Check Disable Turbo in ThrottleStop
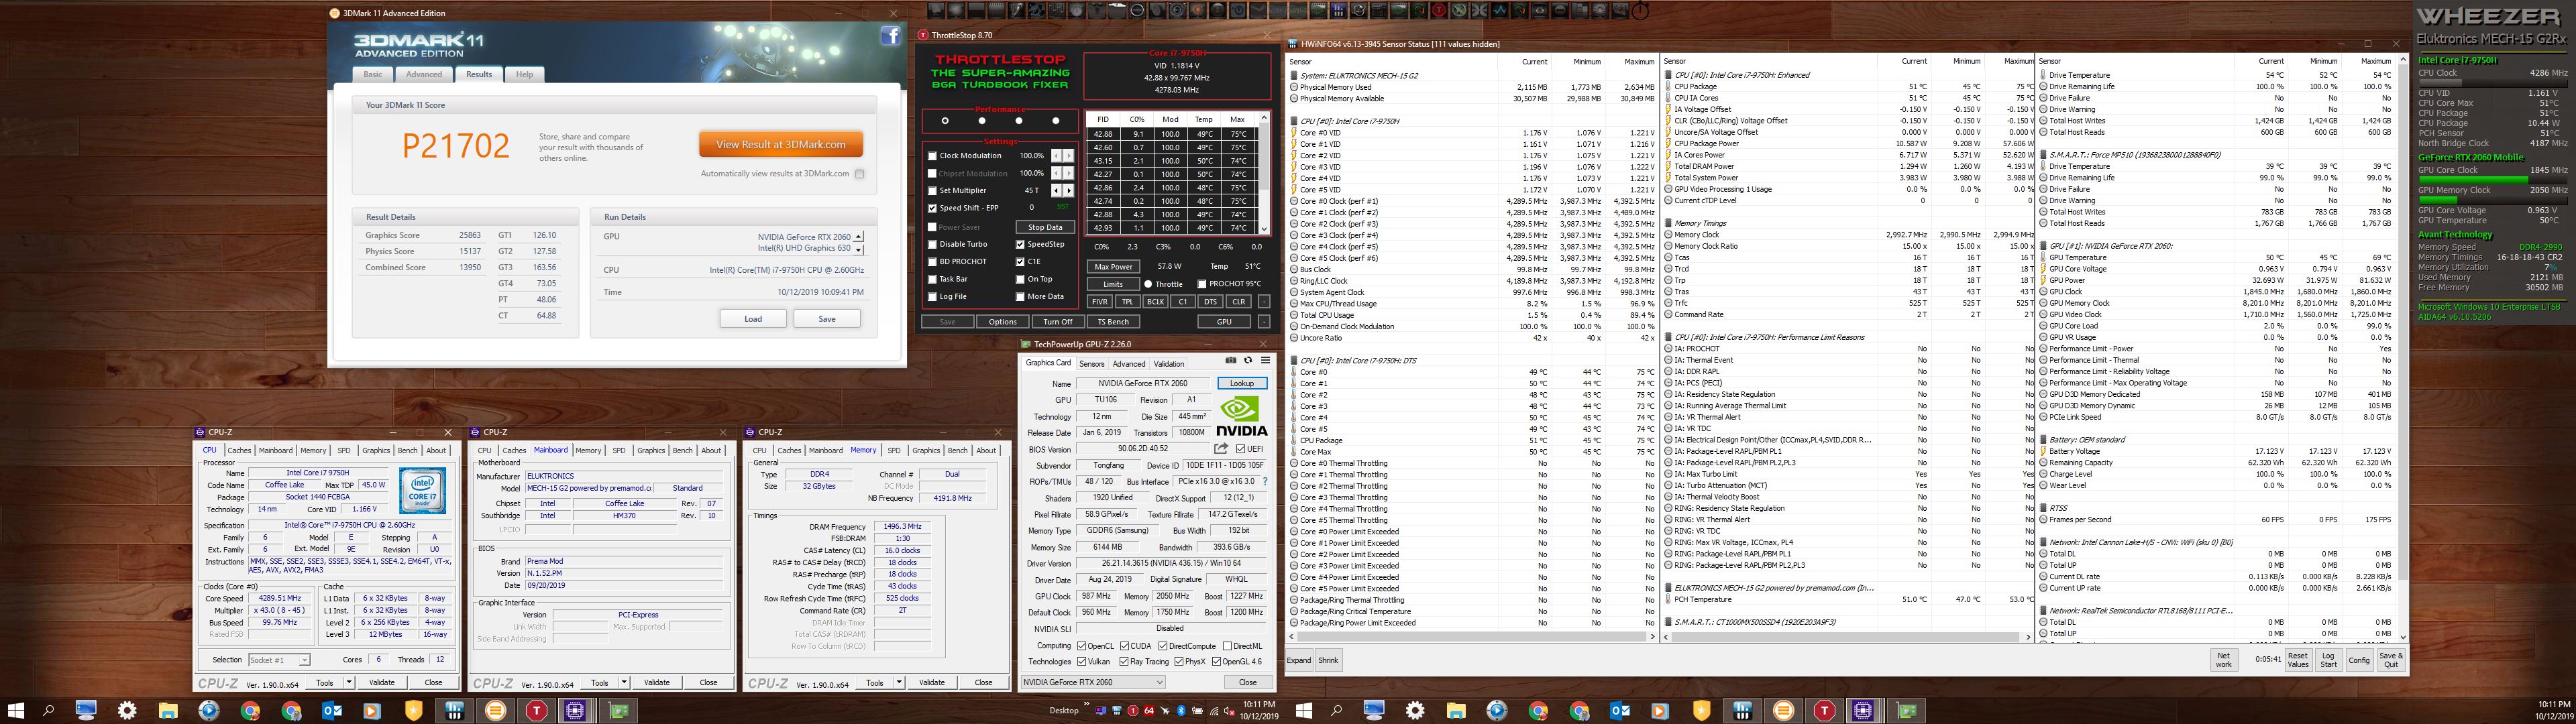Screen dimensions: 2576x724 tap(932, 244)
